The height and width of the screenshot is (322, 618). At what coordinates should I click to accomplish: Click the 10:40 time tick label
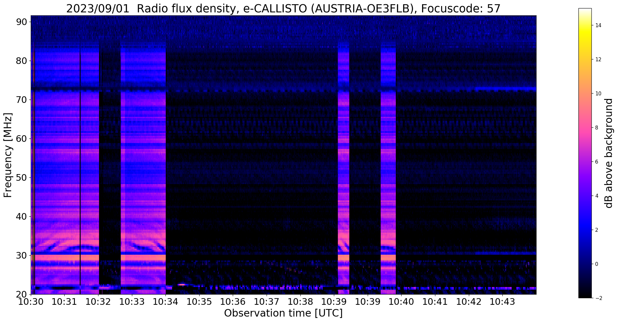point(402,302)
